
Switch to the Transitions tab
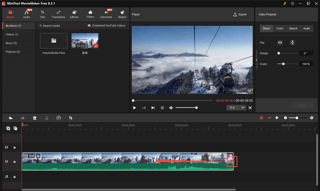point(58,14)
